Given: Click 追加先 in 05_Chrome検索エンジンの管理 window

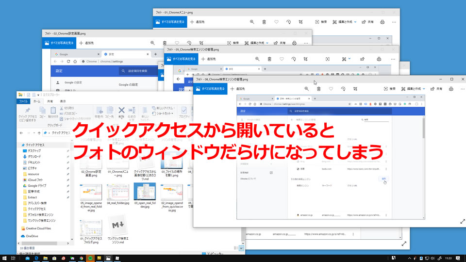Looking at the screenshot, I should [x=208, y=59].
